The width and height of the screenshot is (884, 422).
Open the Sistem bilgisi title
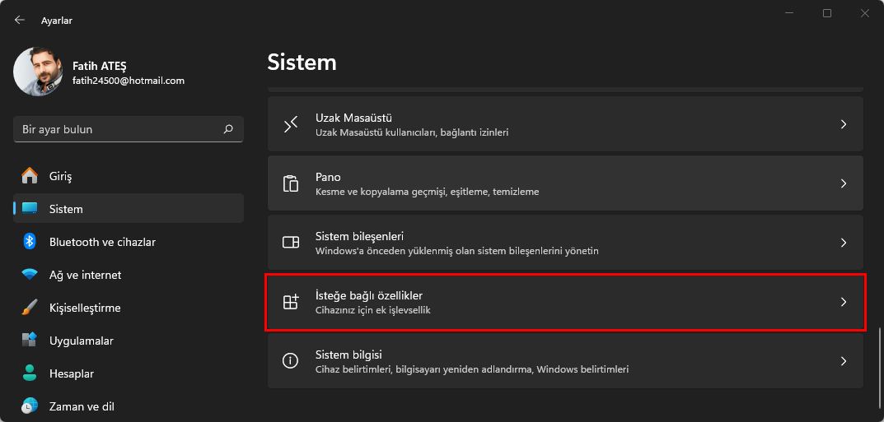click(349, 355)
